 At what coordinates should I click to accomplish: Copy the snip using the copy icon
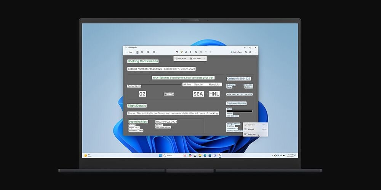point(250,52)
